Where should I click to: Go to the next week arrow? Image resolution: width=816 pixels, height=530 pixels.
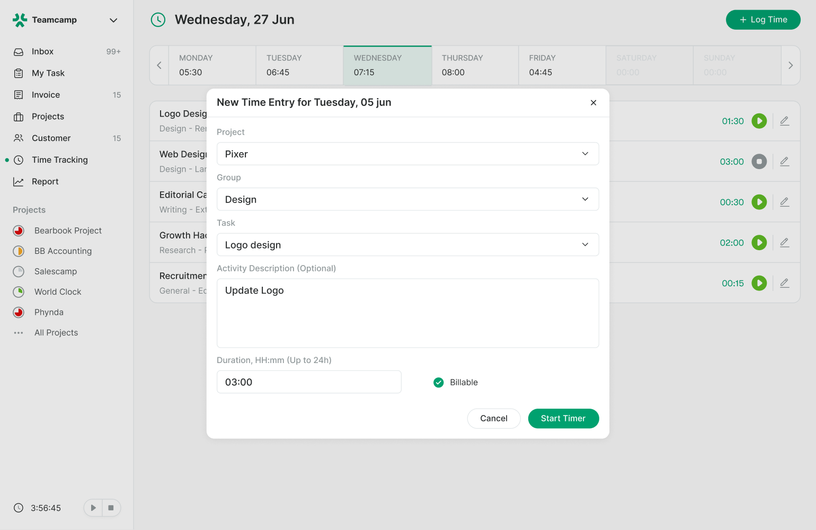[x=791, y=65]
